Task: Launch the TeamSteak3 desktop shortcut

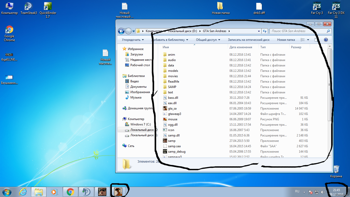Action: coord(29,8)
